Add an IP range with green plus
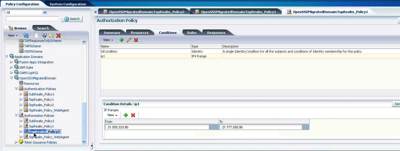This screenshot has width=400, height=151. [x=126, y=115]
